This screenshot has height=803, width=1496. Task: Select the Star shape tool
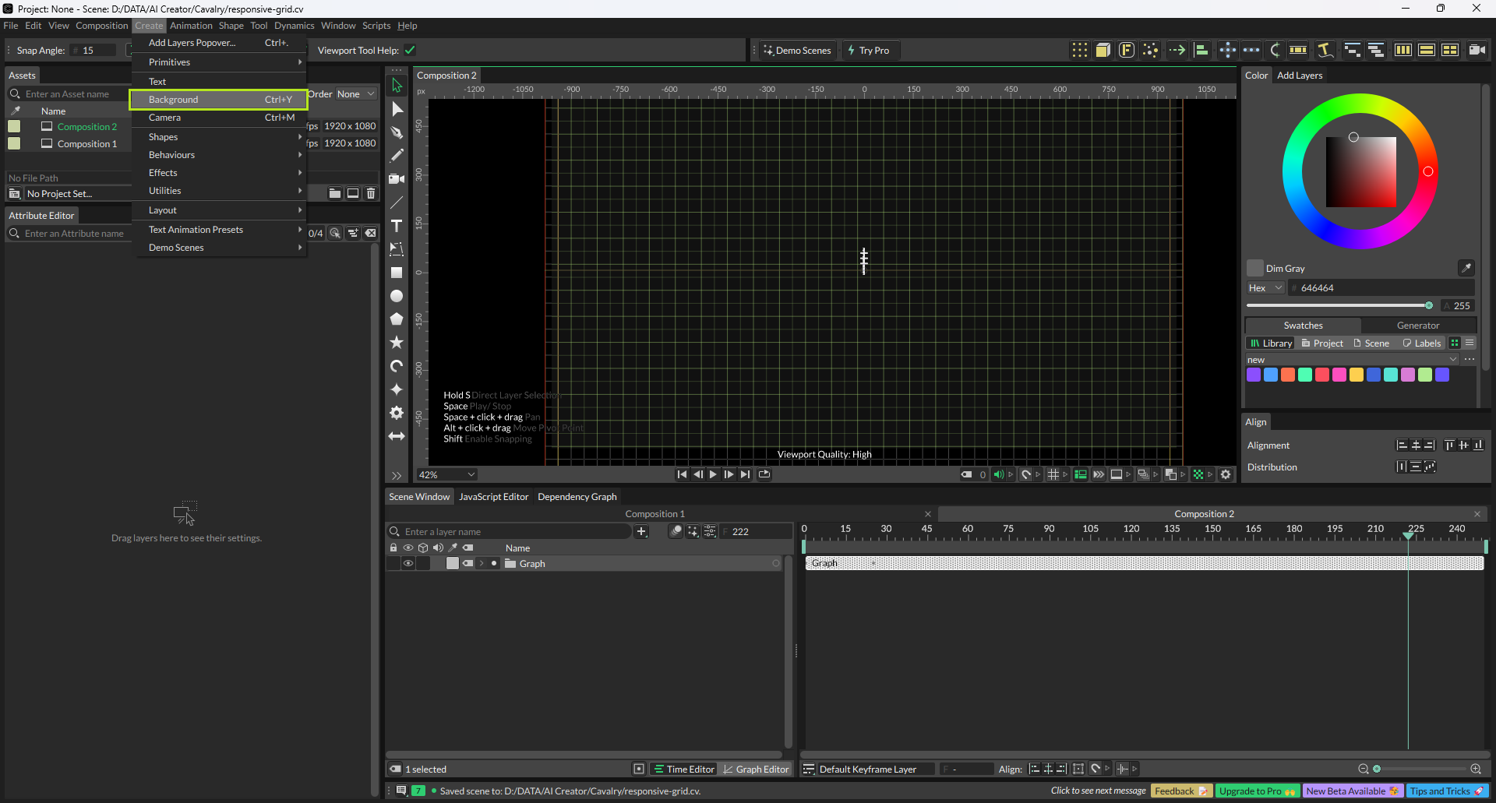click(x=397, y=343)
